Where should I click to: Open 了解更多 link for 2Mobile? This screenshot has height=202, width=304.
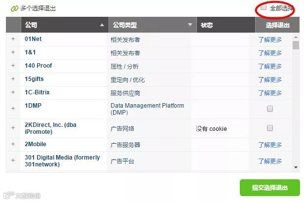[x=270, y=145]
